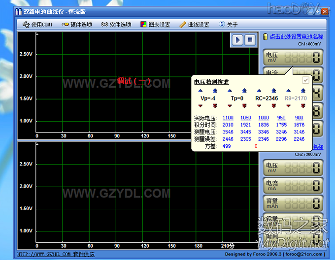Select the 900 actual voltage link
The height and width of the screenshot is (260, 335).
[x=299, y=118]
